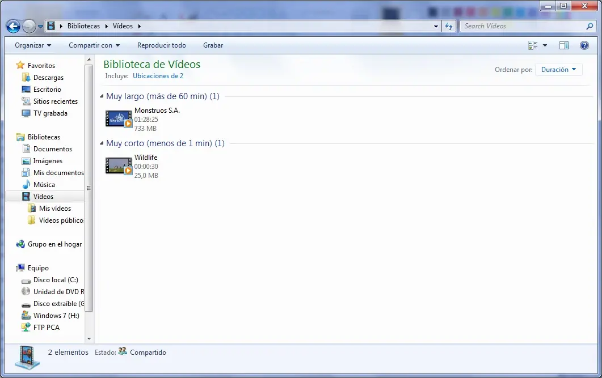Image resolution: width=602 pixels, height=378 pixels.
Task: Select the Vídeos library in the sidebar
Action: pyautogui.click(x=43, y=196)
